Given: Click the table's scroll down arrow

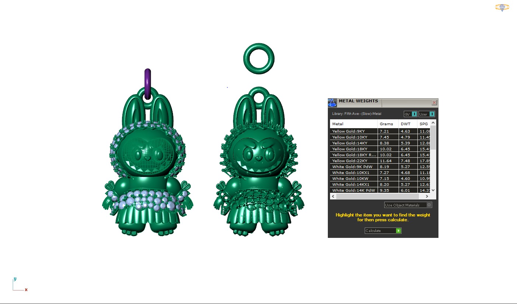Looking at the screenshot, I should pyautogui.click(x=433, y=190).
